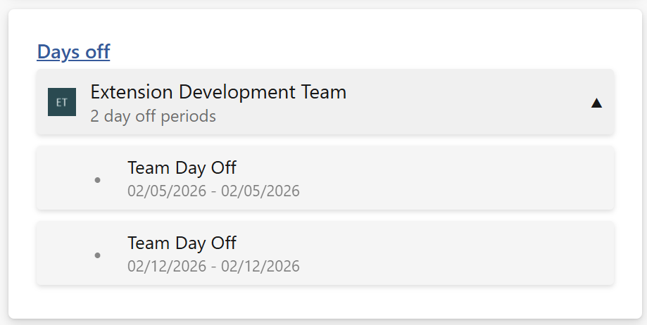
Task: Click the ET team avatar icon
Action: (62, 102)
